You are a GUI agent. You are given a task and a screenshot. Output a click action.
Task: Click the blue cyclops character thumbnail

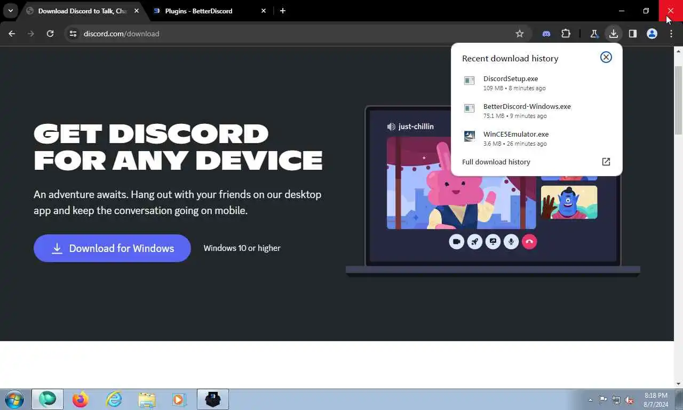pyautogui.click(x=569, y=202)
